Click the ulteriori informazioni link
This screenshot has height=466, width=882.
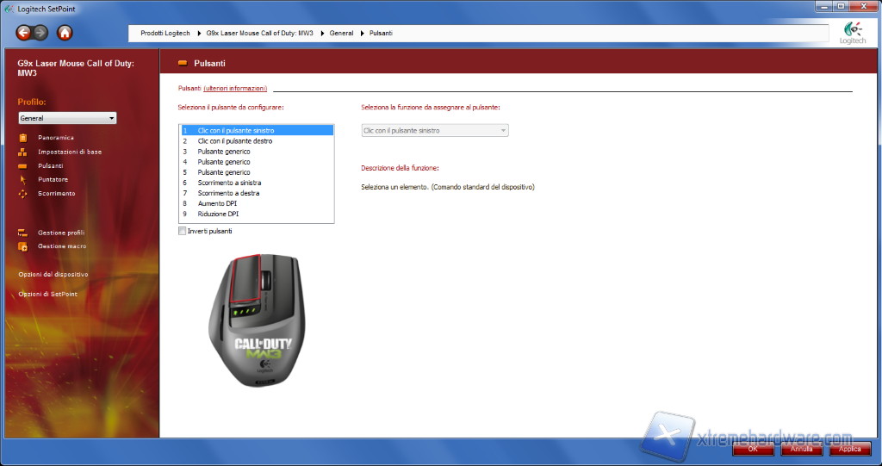pos(235,88)
